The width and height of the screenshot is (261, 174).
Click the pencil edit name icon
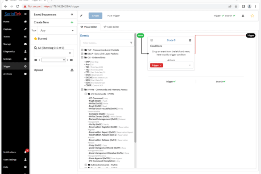click(81, 16)
